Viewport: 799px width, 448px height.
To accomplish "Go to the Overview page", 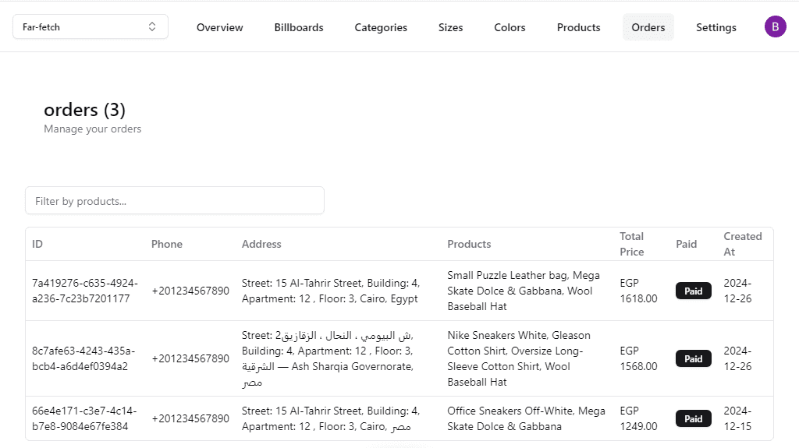I will coord(219,27).
